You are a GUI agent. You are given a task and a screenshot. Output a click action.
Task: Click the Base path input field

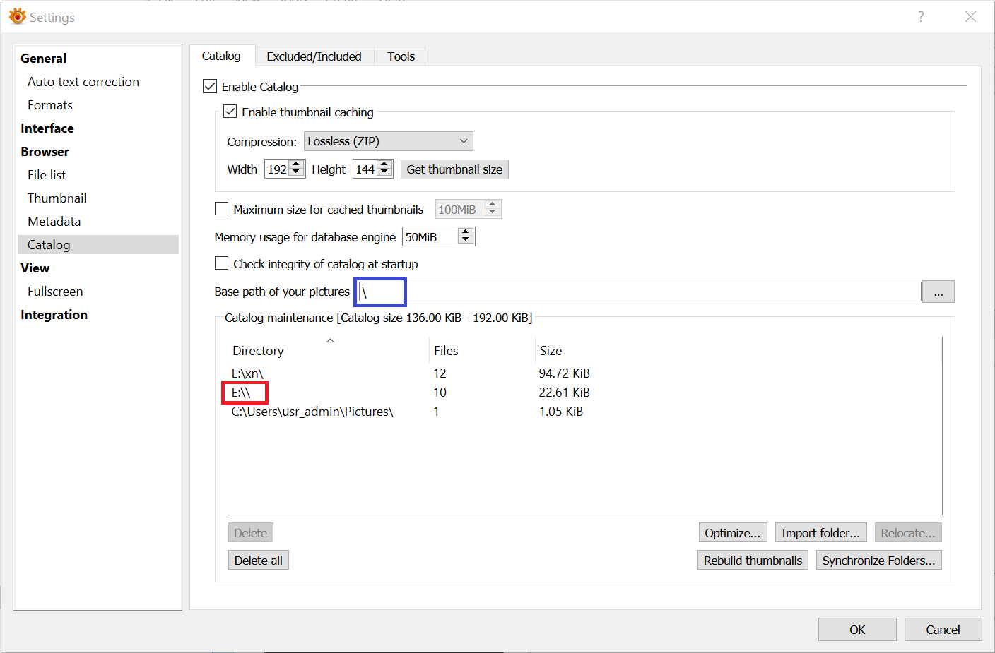click(x=639, y=292)
